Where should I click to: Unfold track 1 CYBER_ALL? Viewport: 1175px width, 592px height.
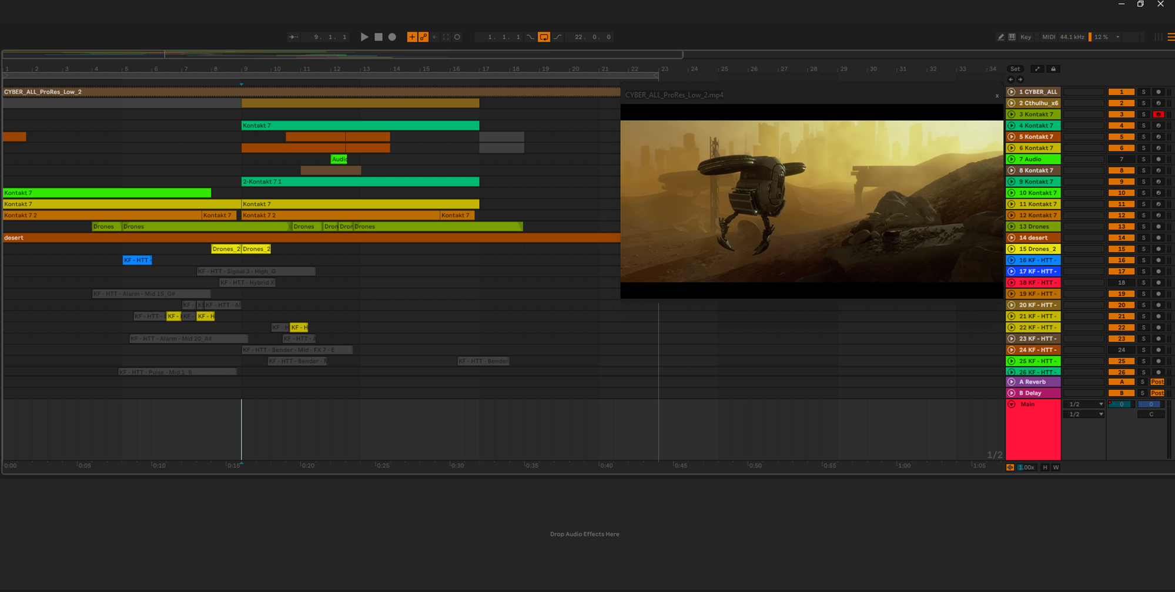[1012, 92]
